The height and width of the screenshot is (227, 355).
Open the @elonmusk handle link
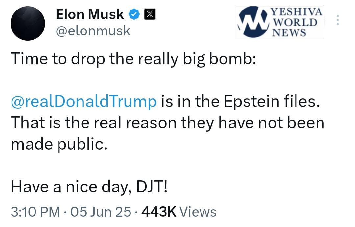click(x=93, y=31)
